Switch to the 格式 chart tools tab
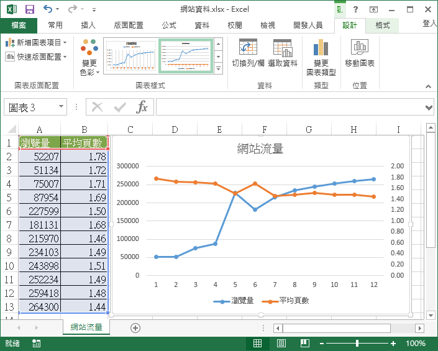This screenshot has width=438, height=351. (x=383, y=25)
